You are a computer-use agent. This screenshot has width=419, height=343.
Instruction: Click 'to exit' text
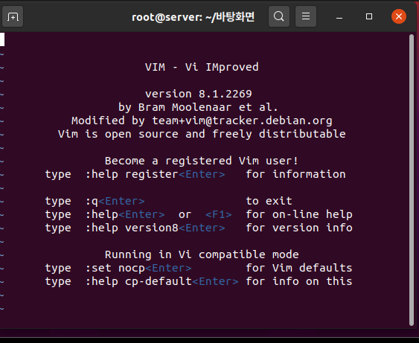269,201
